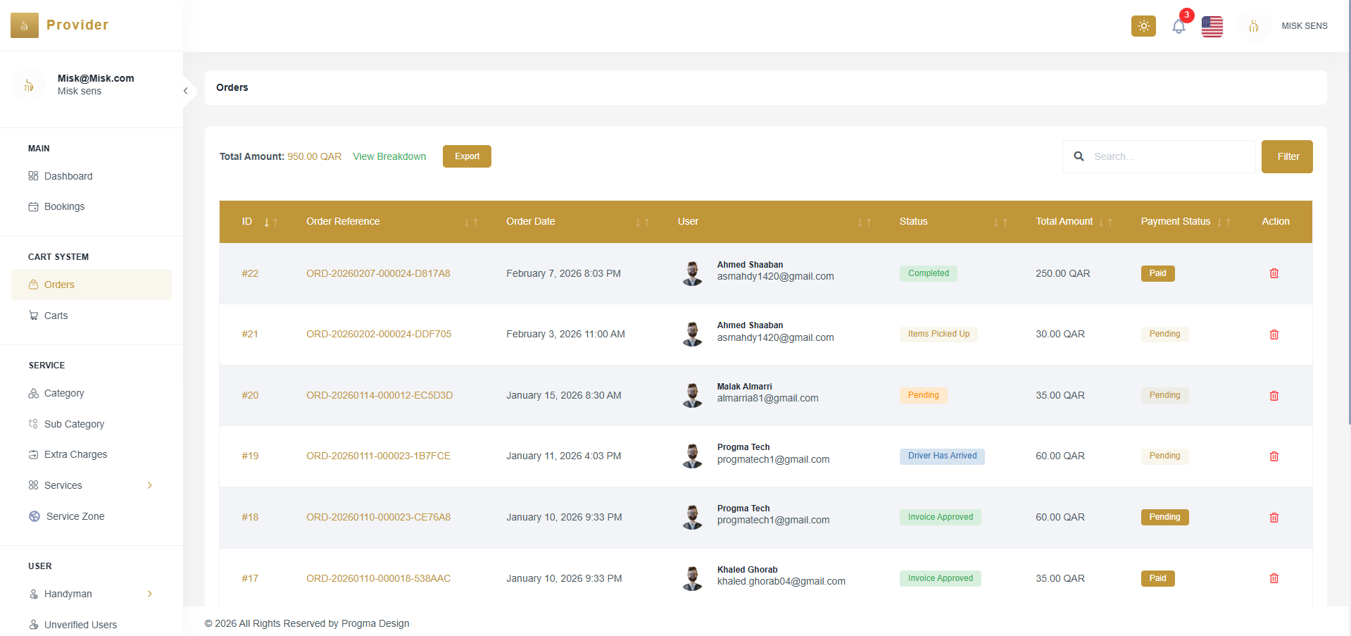Image resolution: width=1351 pixels, height=636 pixels.
Task: Click the MISK SENS profile avatar
Action: point(1253,26)
